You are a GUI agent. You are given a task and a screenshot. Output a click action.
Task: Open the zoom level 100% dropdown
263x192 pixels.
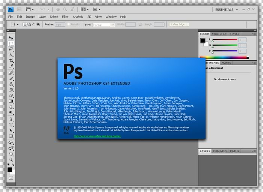click(44, 9)
